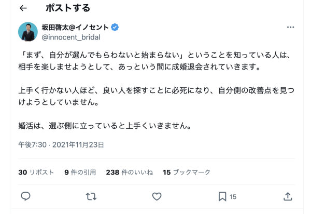Like the post with the heart icon
Image resolution: width=311 pixels, height=214 pixels.
coord(157,196)
